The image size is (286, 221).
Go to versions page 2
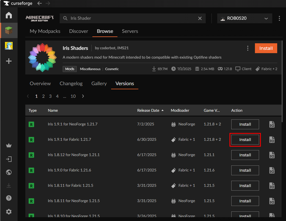[x=43, y=96]
